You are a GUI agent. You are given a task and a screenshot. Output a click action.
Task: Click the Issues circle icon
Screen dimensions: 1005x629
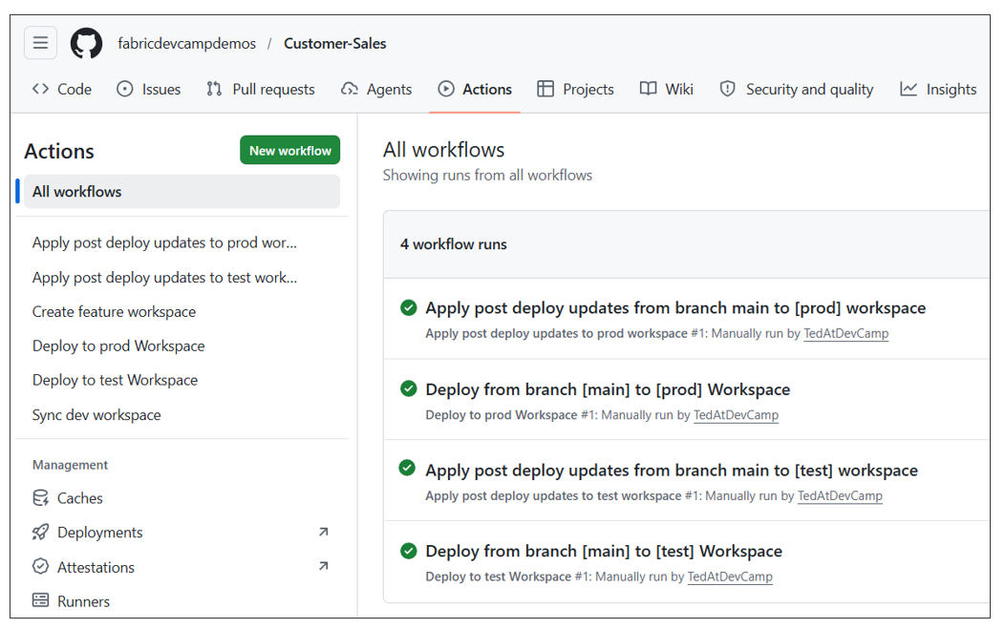(125, 89)
